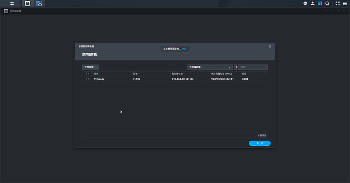Expand the manual add split-button arrow
The image size is (350, 183).
pos(98,67)
